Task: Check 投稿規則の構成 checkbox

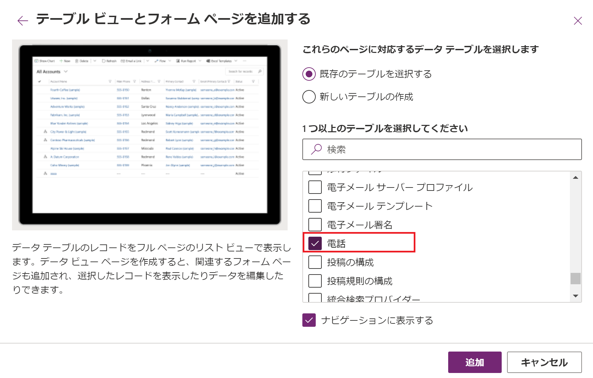Action: pos(315,281)
